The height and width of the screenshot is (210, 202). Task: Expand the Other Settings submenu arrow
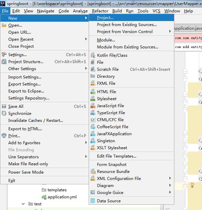click(x=86, y=68)
